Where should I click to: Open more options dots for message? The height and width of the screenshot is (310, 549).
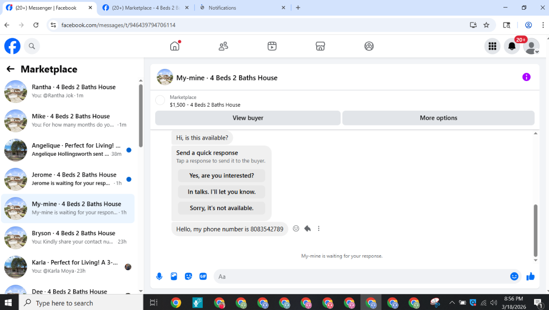point(319,228)
